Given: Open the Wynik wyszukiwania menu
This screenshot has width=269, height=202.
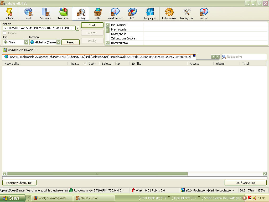Looking at the screenshot, I should pos(20,50).
